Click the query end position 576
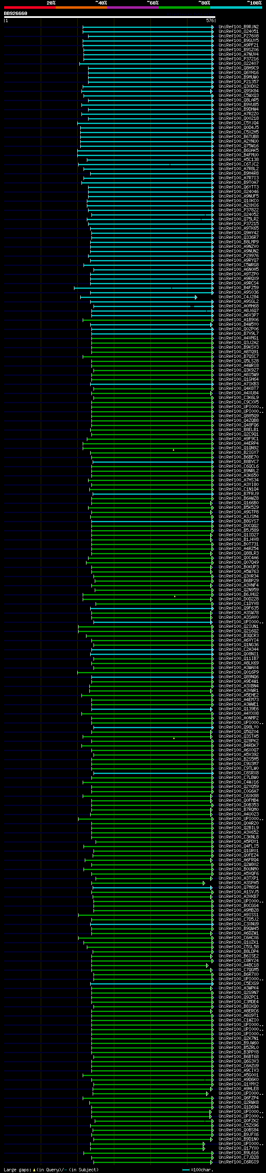This screenshot has height=1173, width=266. tap(210, 20)
